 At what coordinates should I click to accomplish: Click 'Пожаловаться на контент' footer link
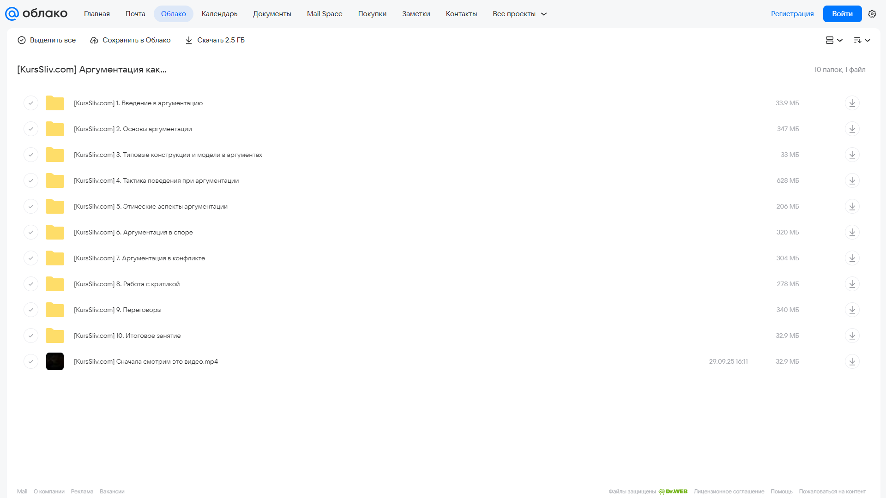(x=832, y=492)
